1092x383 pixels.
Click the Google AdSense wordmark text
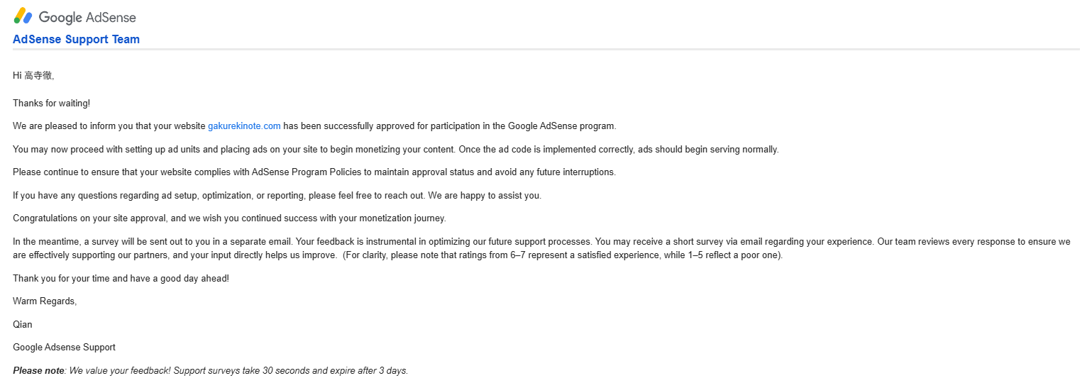pyautogui.click(x=87, y=17)
